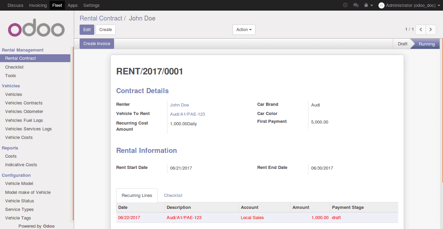Sort by Date column header
This screenshot has width=443, height=229.
point(140,207)
